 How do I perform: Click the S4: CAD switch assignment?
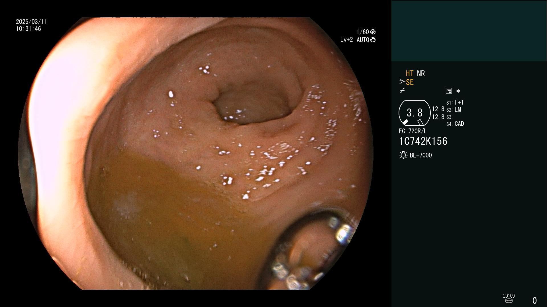(455, 124)
